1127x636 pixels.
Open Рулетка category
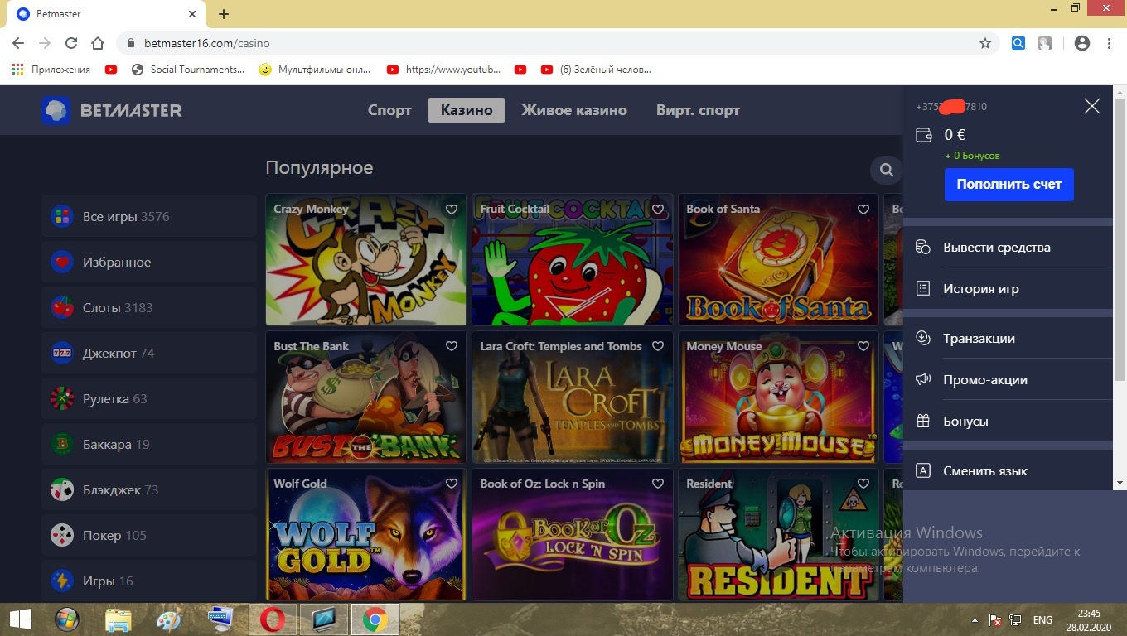[x=149, y=399]
